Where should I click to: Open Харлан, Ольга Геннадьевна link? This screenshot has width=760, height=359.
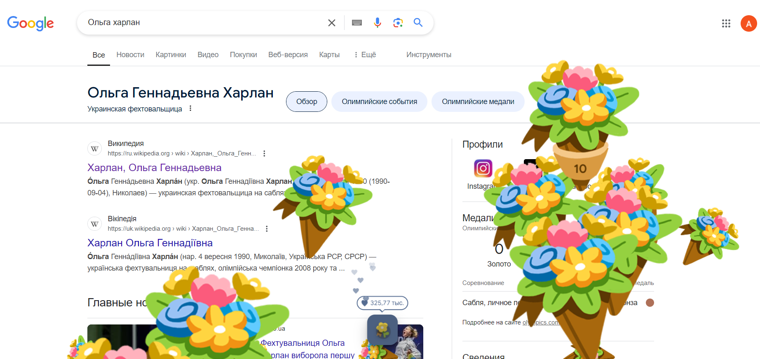[x=155, y=168]
